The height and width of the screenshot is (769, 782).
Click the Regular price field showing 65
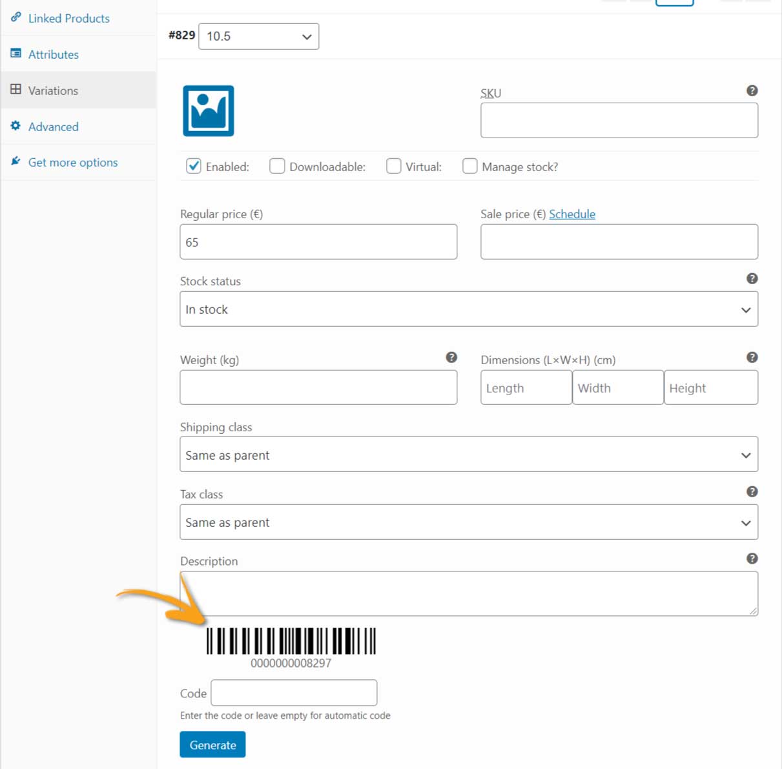[x=318, y=241]
